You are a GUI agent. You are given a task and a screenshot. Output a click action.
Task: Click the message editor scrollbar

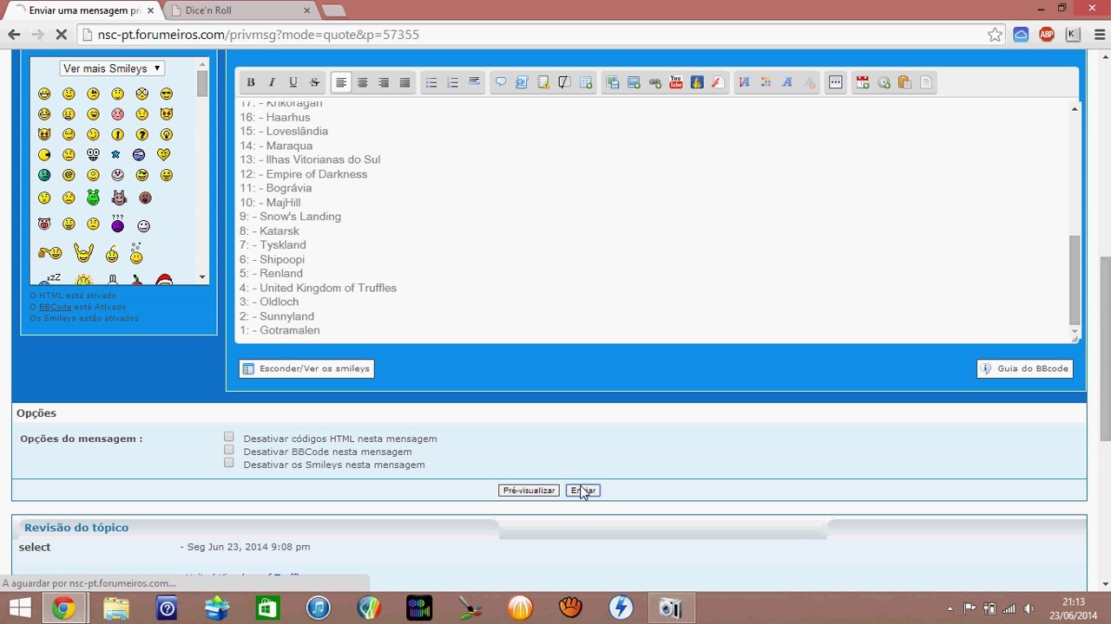(1075, 279)
